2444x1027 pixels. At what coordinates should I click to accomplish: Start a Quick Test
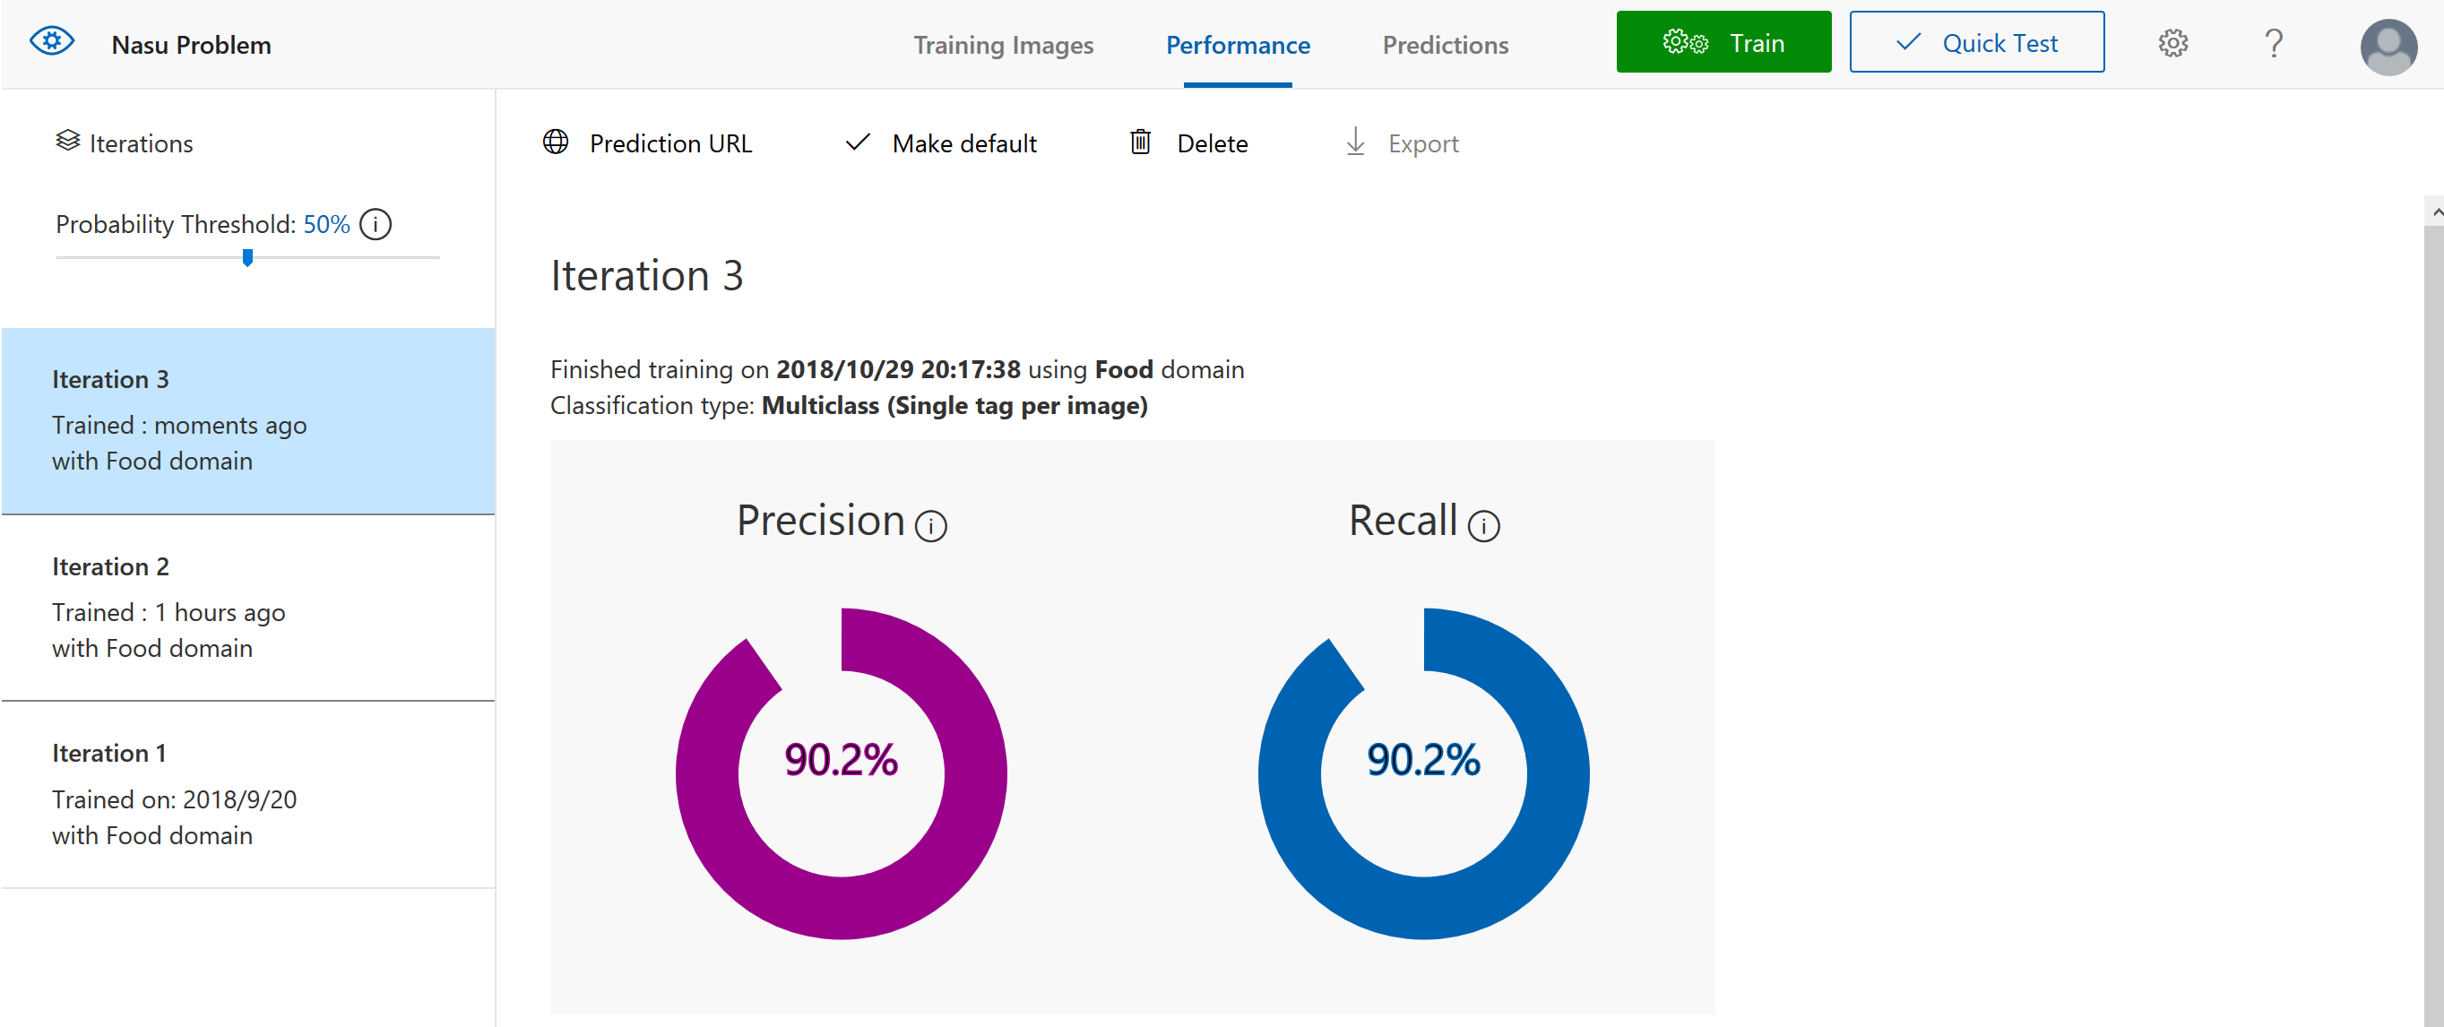coord(1976,43)
